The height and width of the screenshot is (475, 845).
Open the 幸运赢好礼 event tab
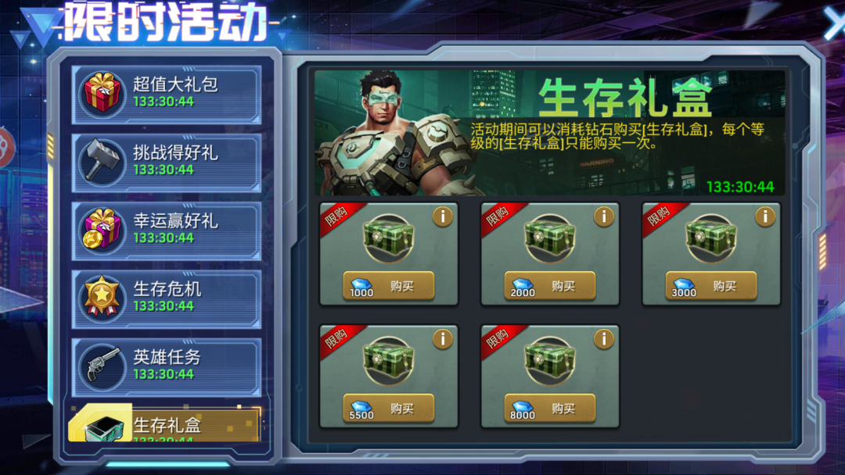[167, 231]
